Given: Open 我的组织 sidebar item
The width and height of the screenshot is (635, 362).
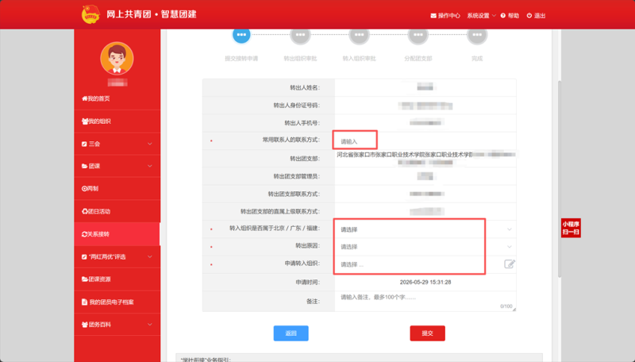Looking at the screenshot, I should coord(117,121).
